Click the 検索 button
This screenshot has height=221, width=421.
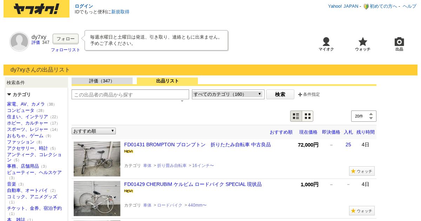[280, 94]
